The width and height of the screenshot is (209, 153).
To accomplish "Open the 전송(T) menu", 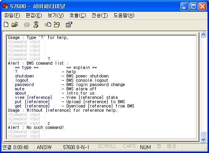I will (100, 16).
